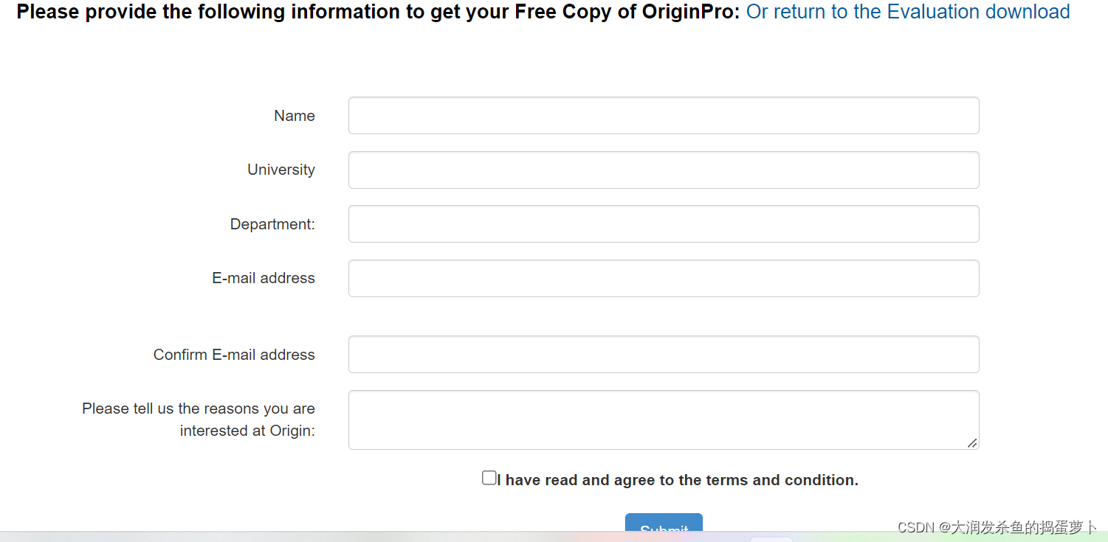Click the E-mail address label
The width and height of the screenshot is (1108, 542).
point(263,278)
